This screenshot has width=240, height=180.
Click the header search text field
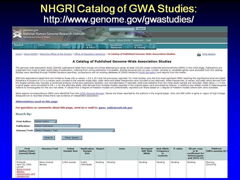click(x=122, y=29)
